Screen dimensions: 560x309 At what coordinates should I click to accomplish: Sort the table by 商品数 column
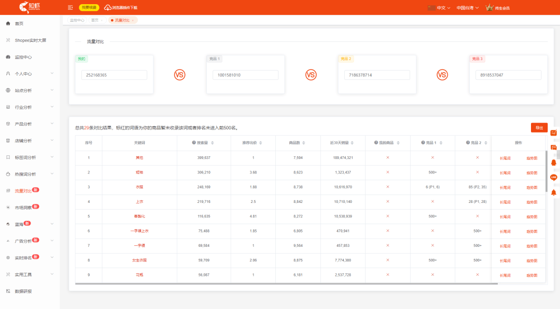[303, 143]
